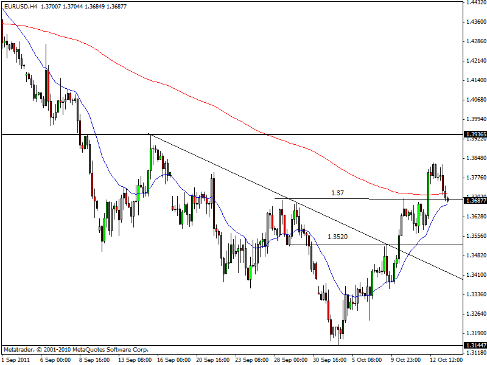487x365 pixels.
Task: Select the "1.3520" text label on chart
Action: point(337,237)
